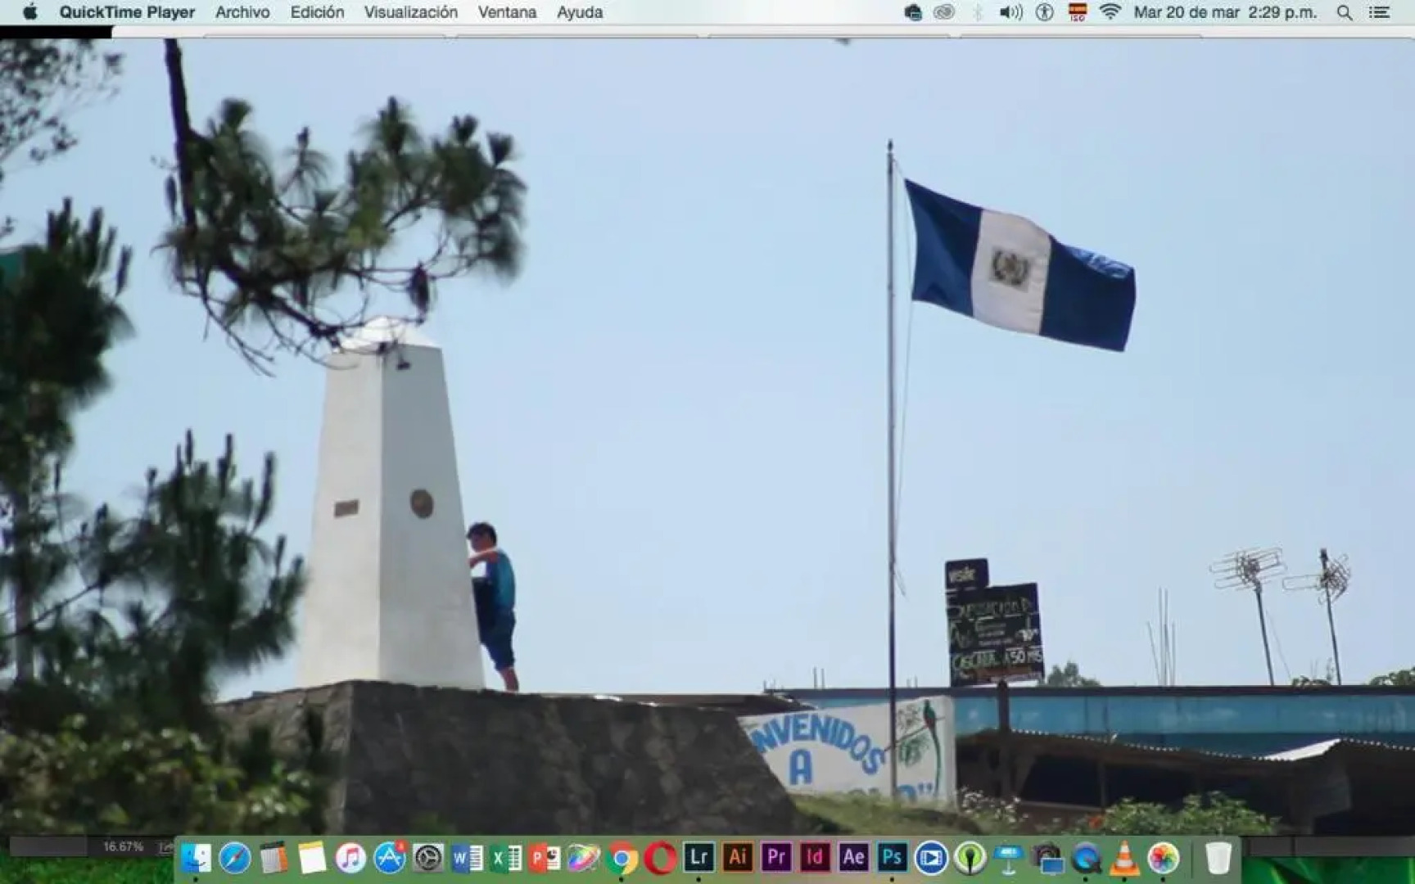The image size is (1415, 884).
Task: Open the volume control in the menu bar
Action: point(1010,12)
